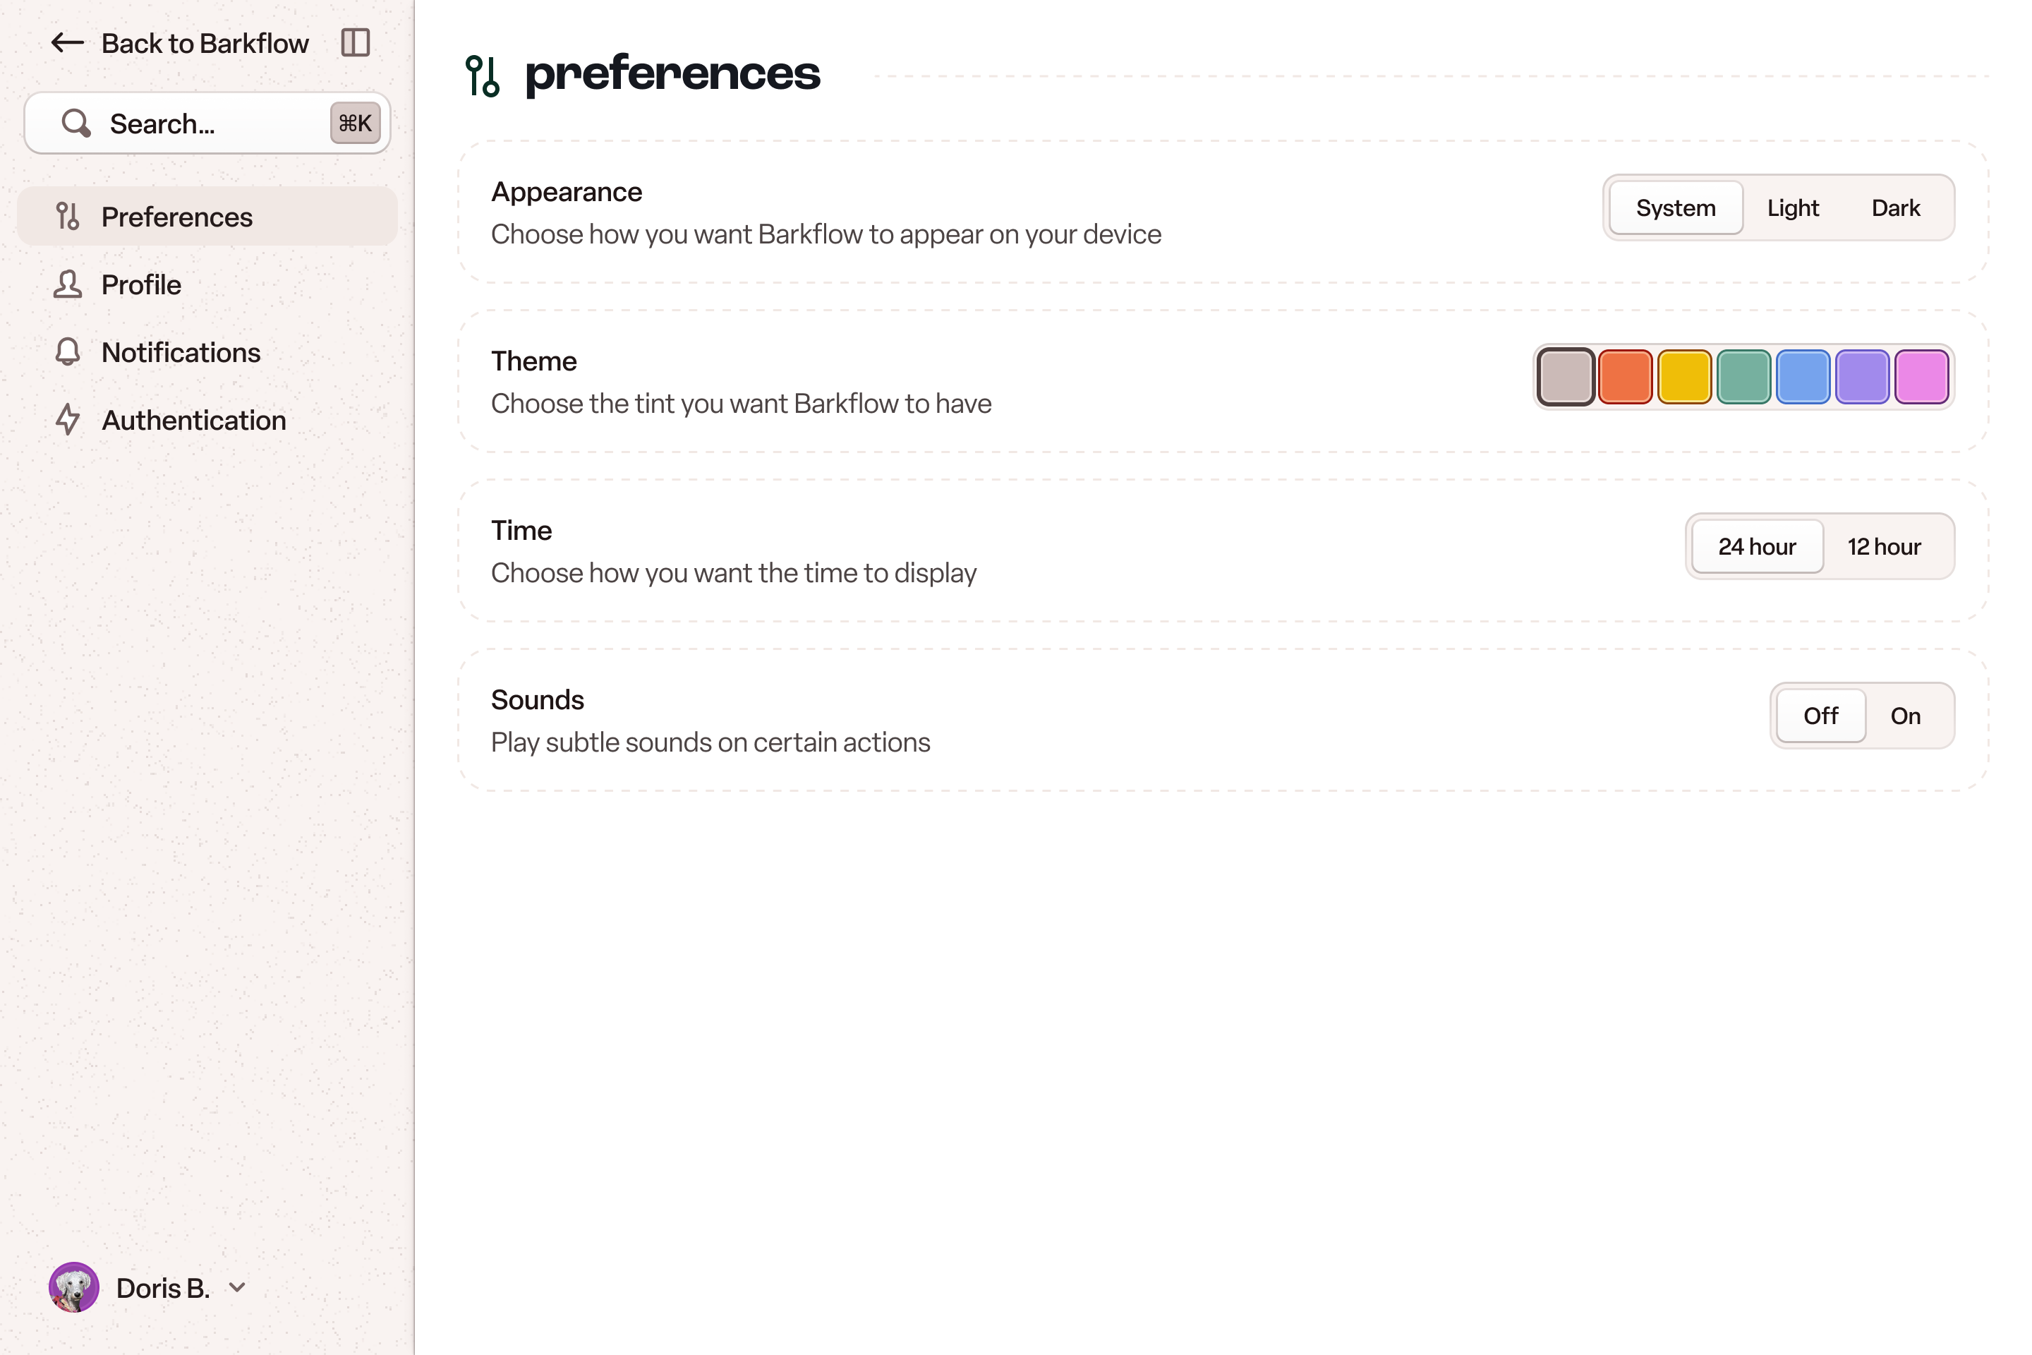Go to Authentication settings

coord(193,420)
